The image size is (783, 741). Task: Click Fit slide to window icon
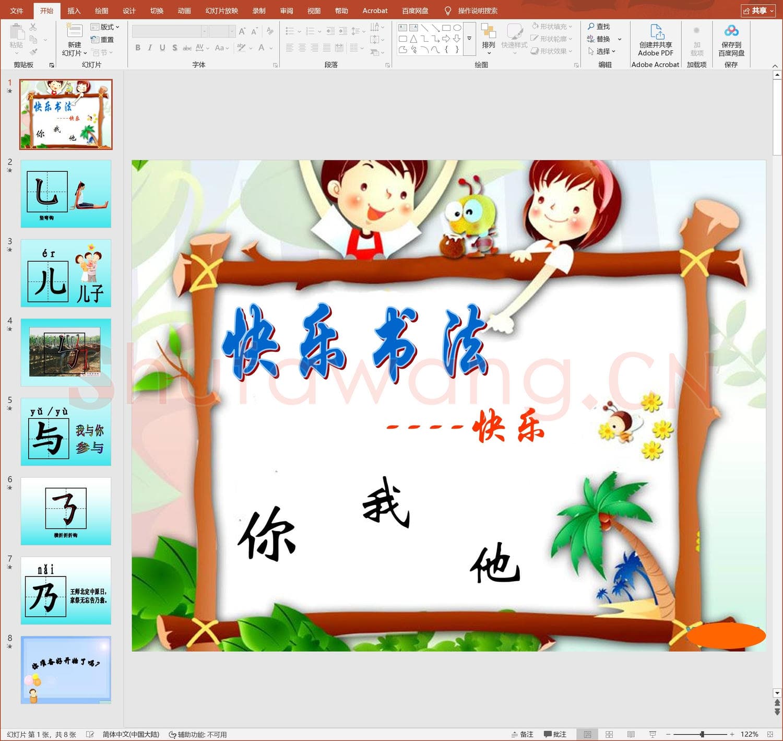pos(770,734)
